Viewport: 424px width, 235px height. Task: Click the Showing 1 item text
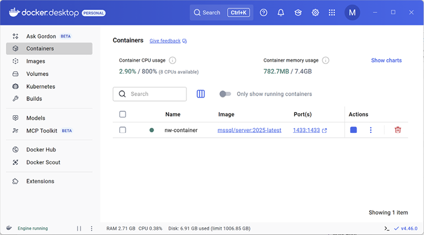pos(388,213)
